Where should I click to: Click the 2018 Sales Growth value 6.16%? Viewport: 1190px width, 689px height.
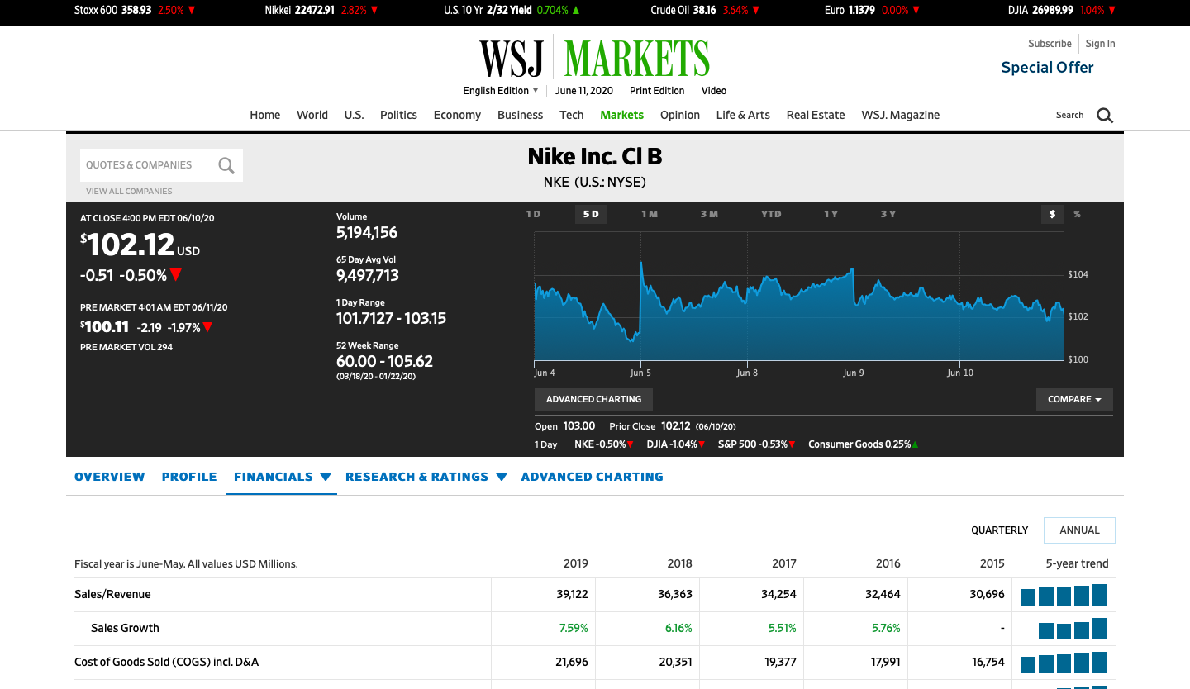pyautogui.click(x=678, y=629)
